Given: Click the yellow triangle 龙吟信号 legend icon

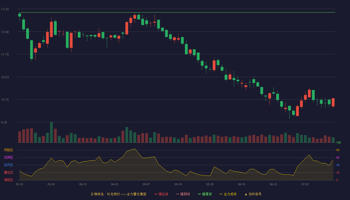Looking at the screenshot, I should 246,194.
